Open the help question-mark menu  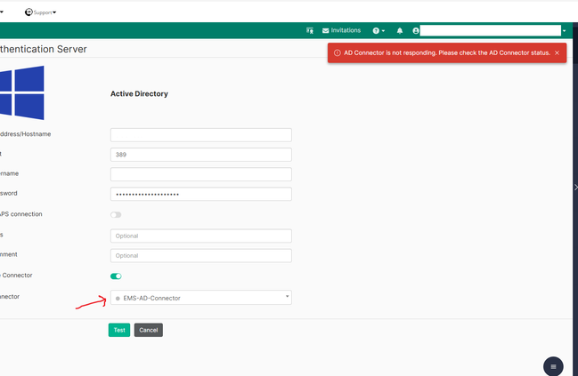tap(379, 31)
